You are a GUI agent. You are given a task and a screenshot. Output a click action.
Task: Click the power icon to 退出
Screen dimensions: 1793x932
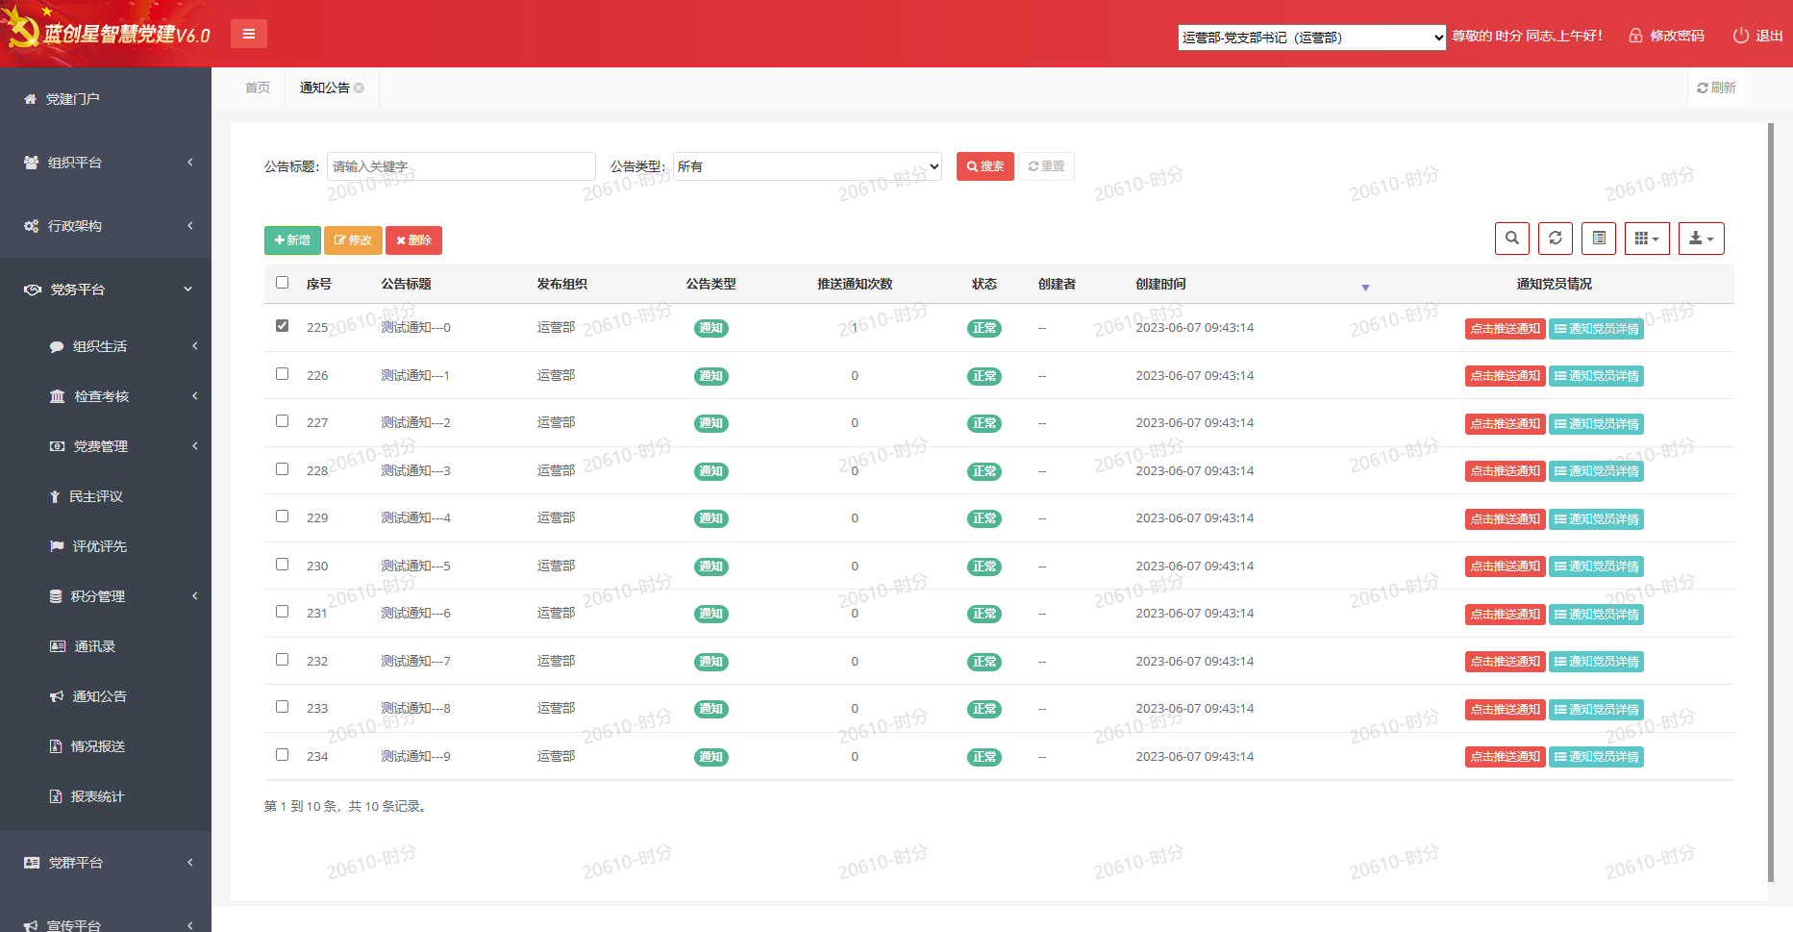[x=1740, y=36]
